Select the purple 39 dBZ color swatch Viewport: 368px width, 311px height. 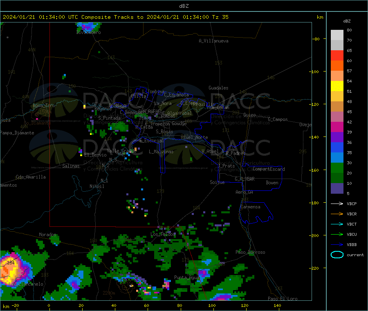click(x=337, y=137)
